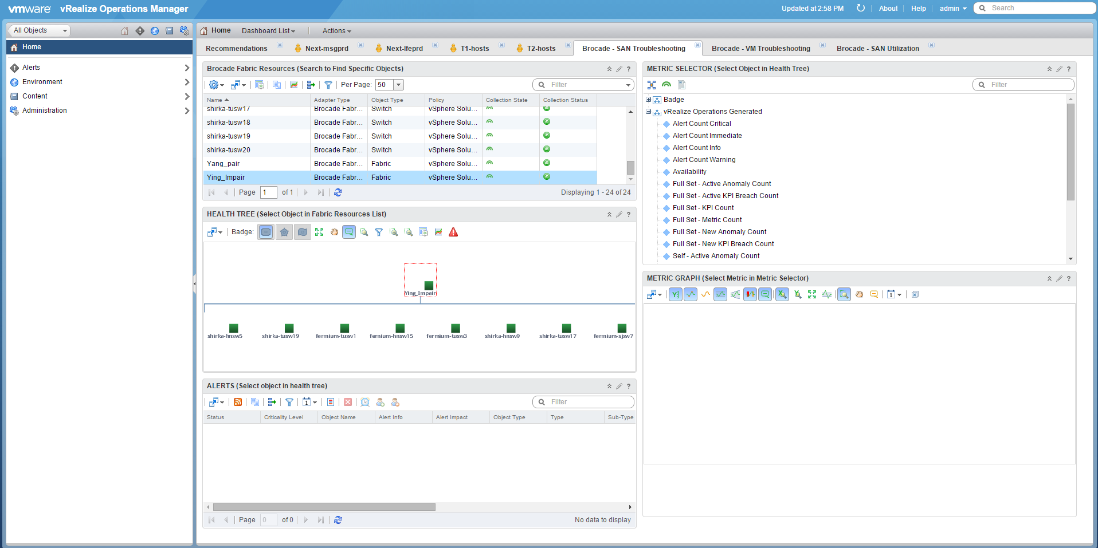This screenshot has width=1098, height=548.
Task: Select the pan hand tool in Health Tree
Action: tap(334, 232)
